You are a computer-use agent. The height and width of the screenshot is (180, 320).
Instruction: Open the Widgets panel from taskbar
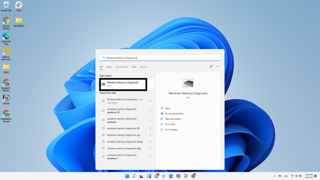tap(149, 176)
